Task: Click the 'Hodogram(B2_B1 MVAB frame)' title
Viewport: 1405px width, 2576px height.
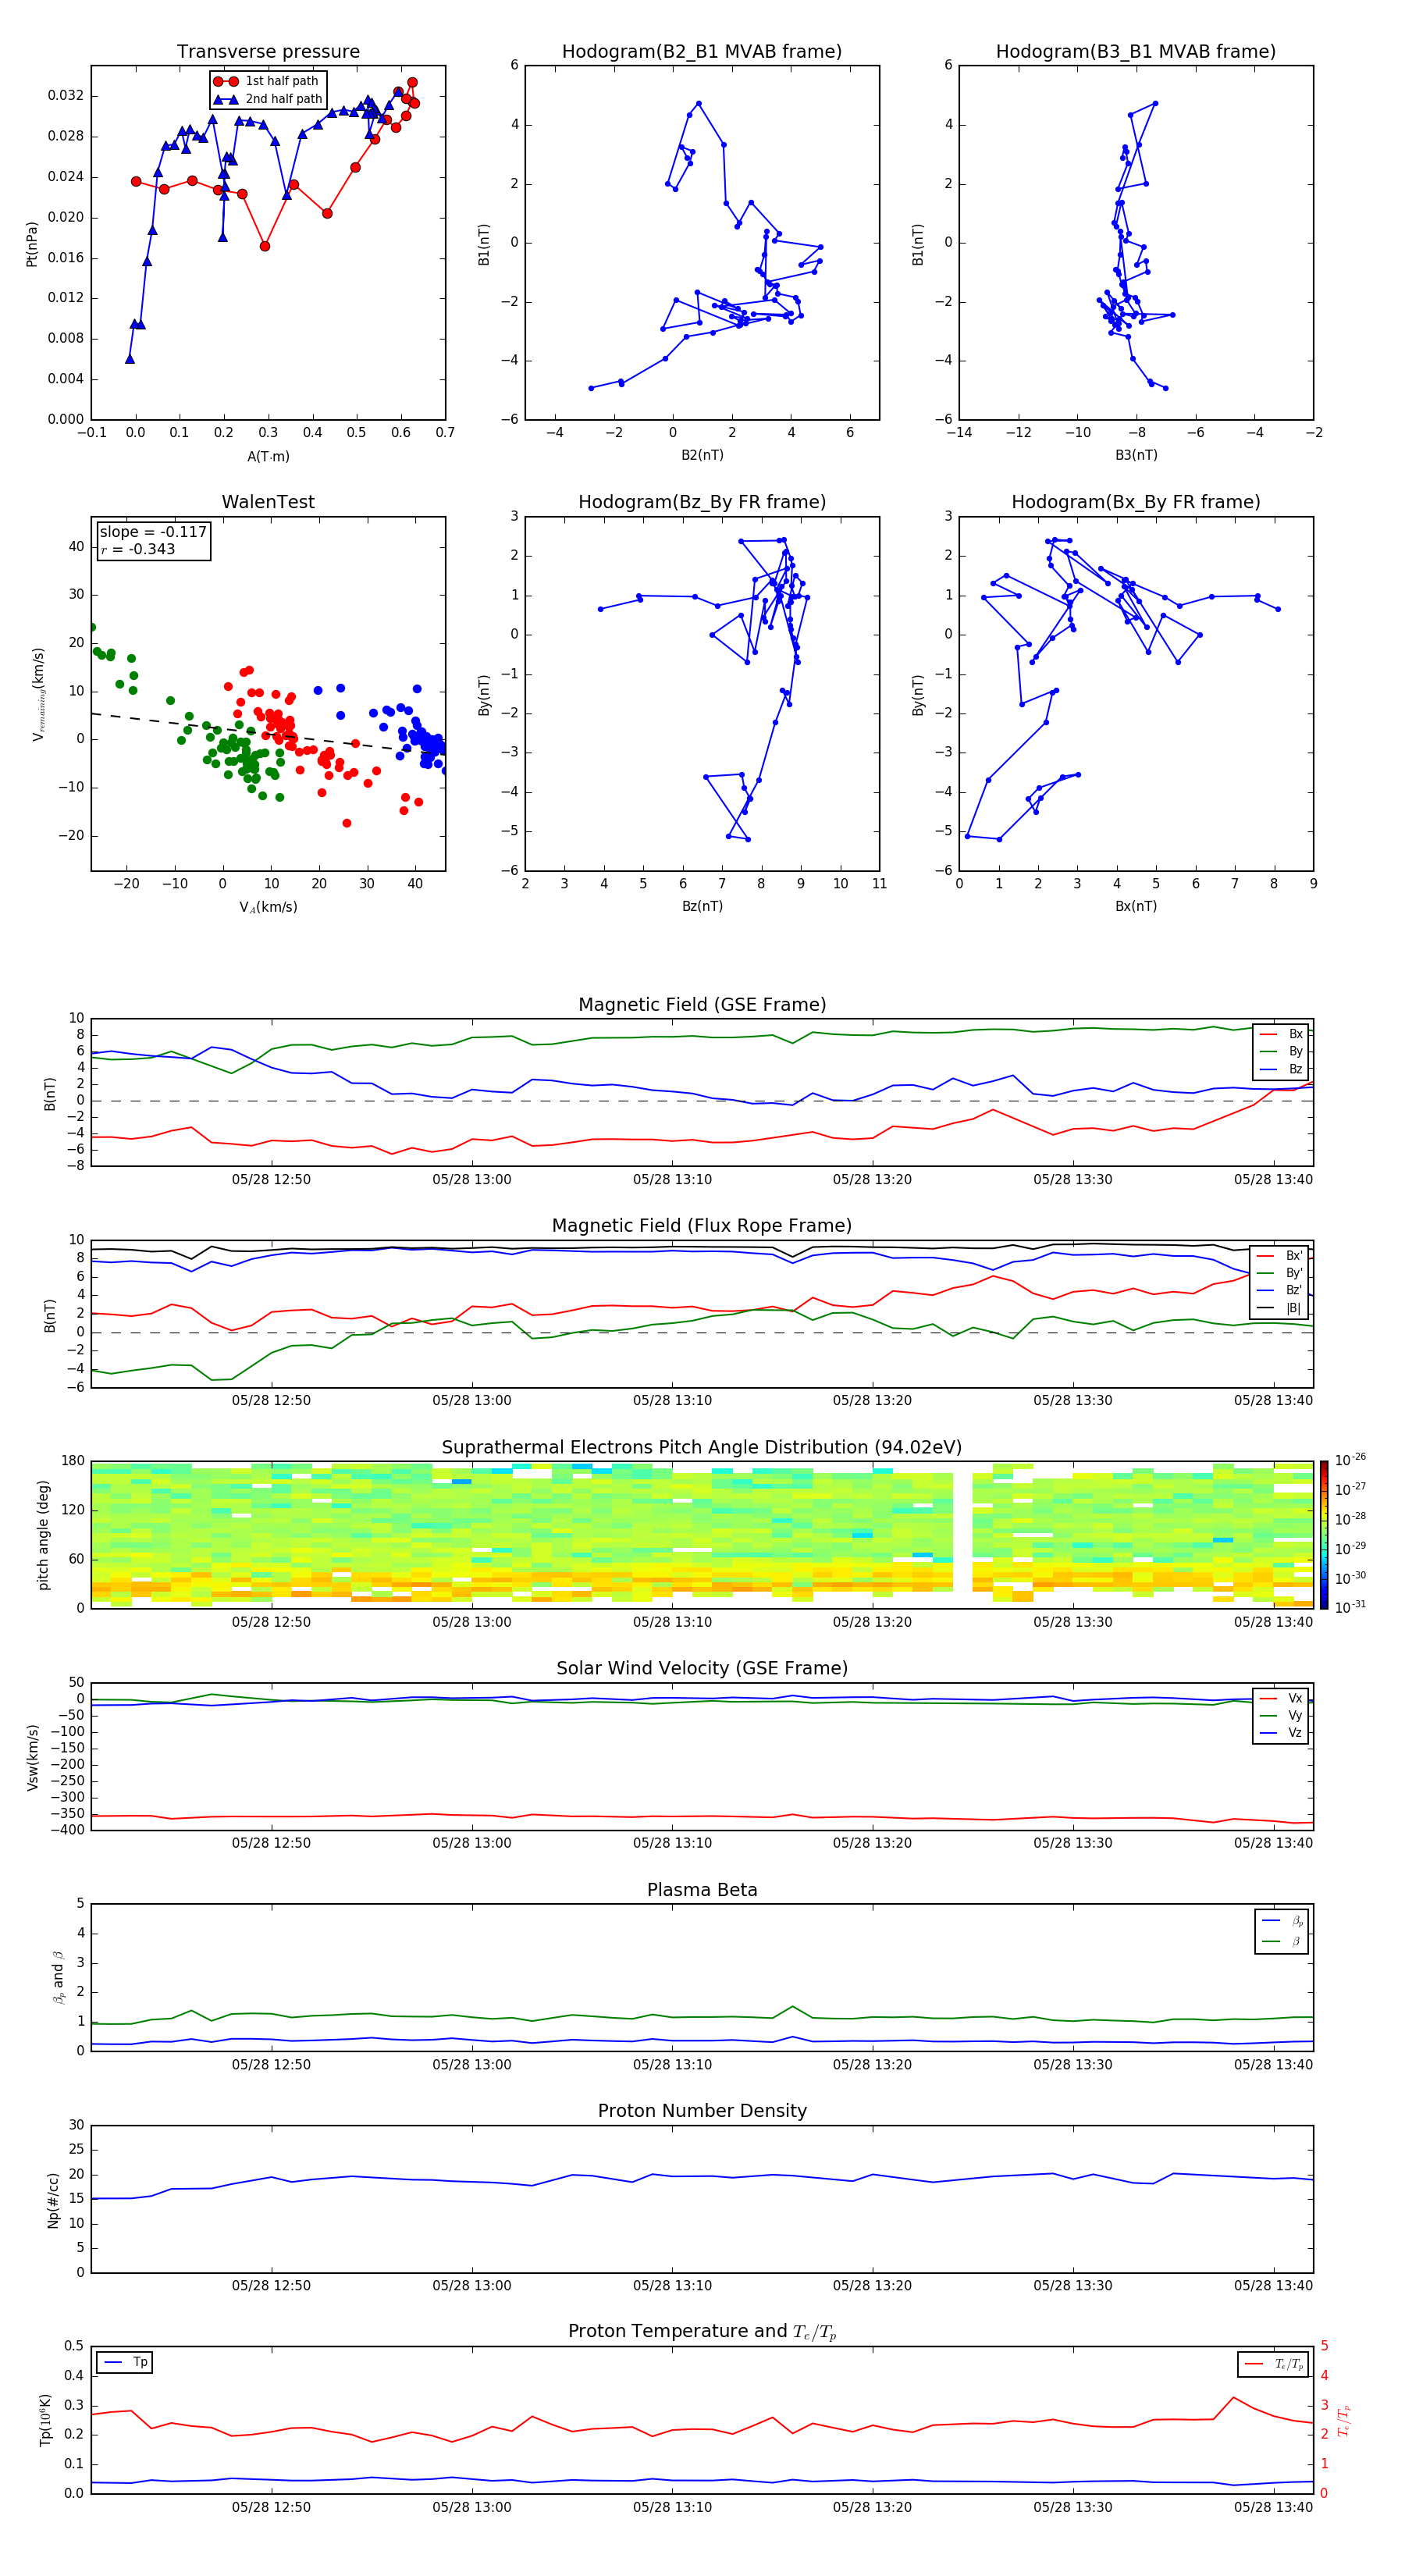Action: tap(702, 52)
